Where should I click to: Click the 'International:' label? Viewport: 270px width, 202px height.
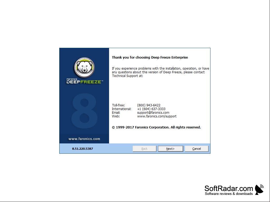[x=121, y=109]
